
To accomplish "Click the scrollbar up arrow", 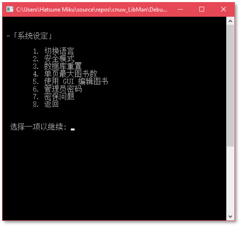I will 230,21.
